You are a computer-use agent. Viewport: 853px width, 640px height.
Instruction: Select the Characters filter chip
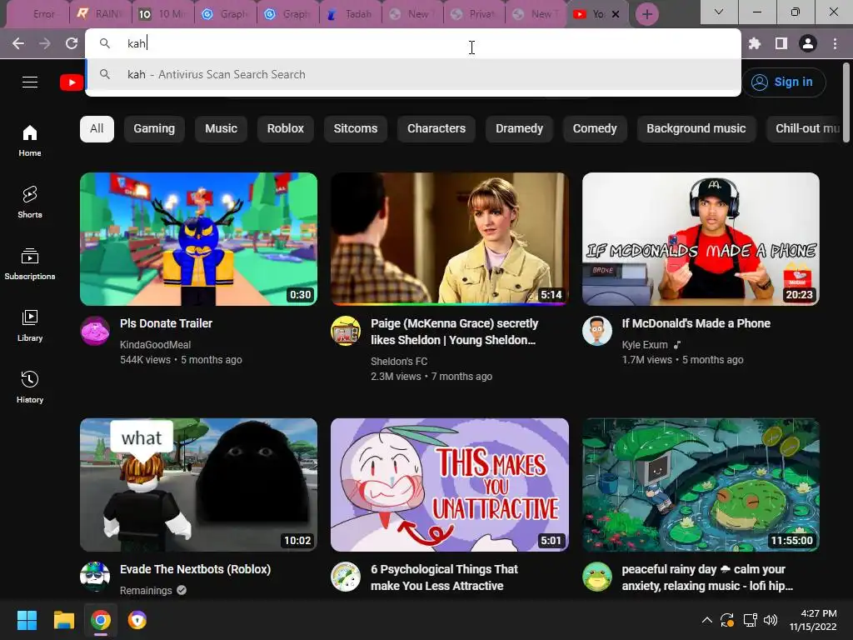coord(436,129)
